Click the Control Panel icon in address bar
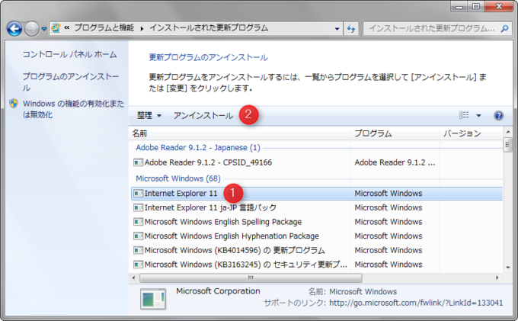This screenshot has width=518, height=321. tap(56, 28)
